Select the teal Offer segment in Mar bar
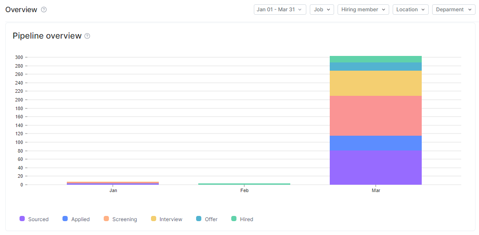Viewport: 479px width, 235px height. (376, 66)
